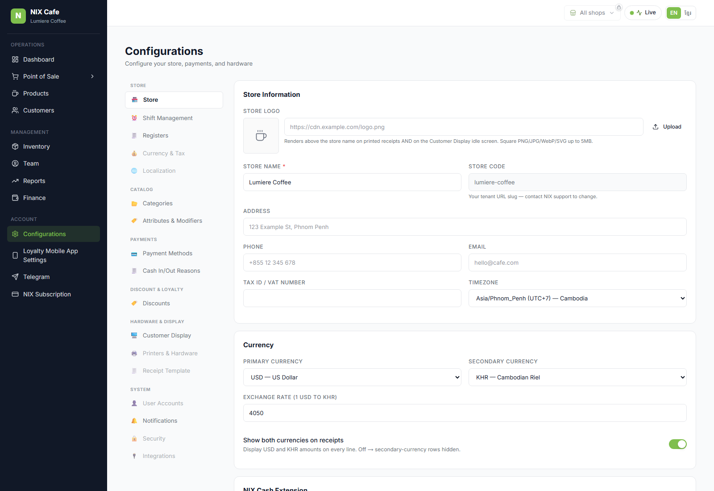Click the Finance wallet icon

pyautogui.click(x=15, y=198)
